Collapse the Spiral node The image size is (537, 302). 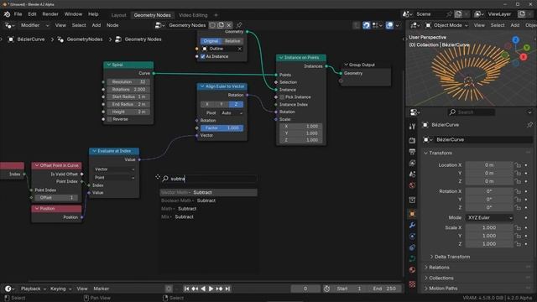click(109, 65)
